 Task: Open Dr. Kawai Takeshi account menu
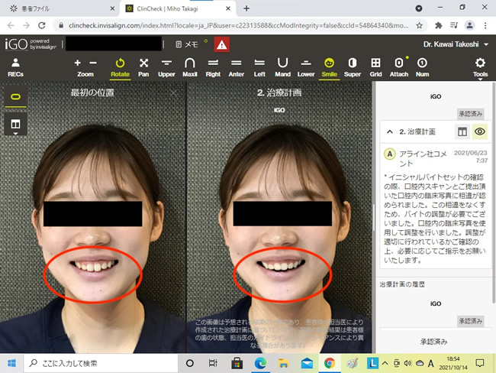(x=453, y=44)
